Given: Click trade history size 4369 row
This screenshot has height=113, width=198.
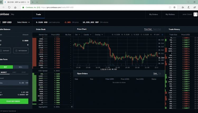Looking at the screenshot, I should [181, 49].
